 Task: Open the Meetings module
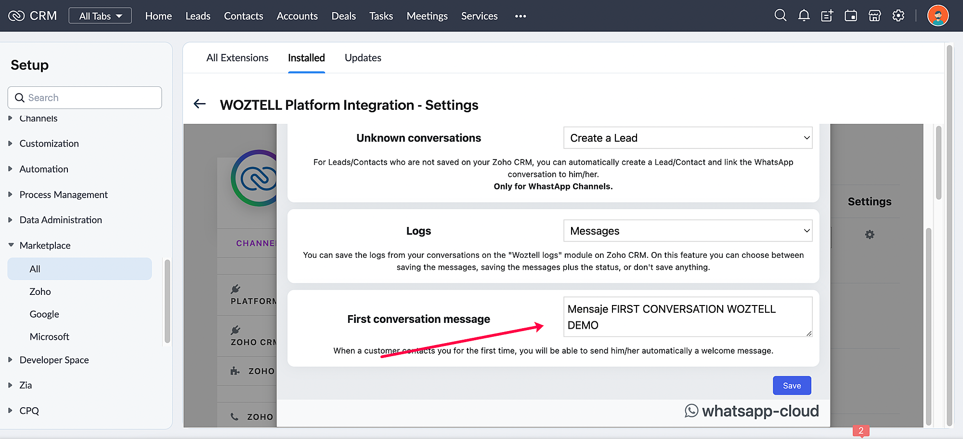click(427, 16)
